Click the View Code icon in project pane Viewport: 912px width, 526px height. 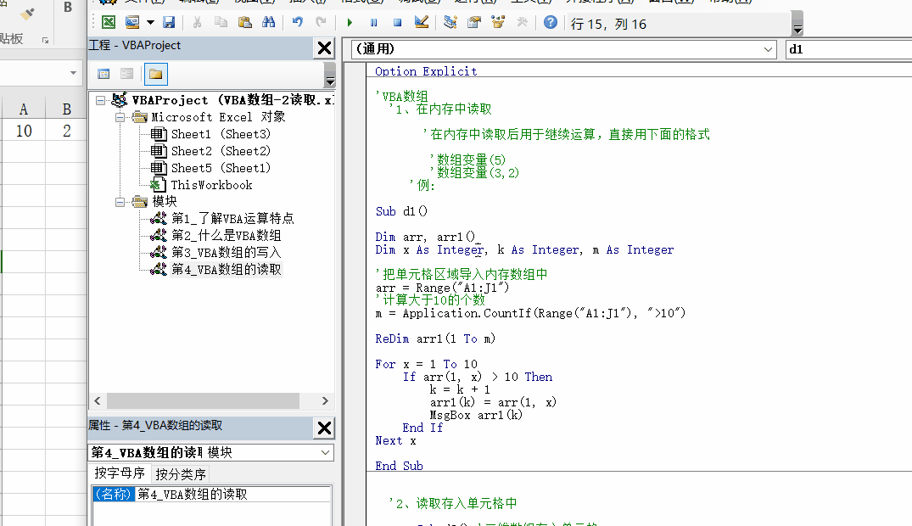[104, 74]
